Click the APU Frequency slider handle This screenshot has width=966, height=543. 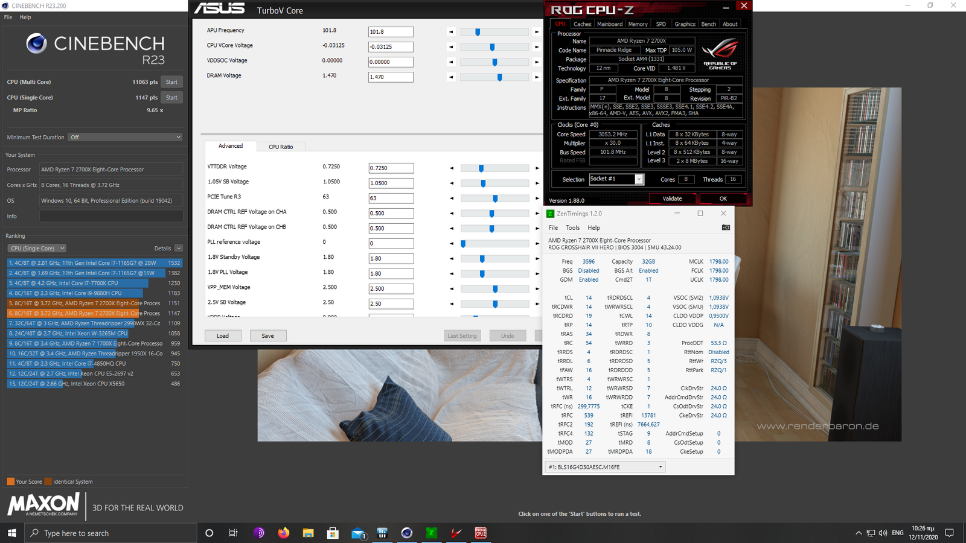click(x=477, y=32)
